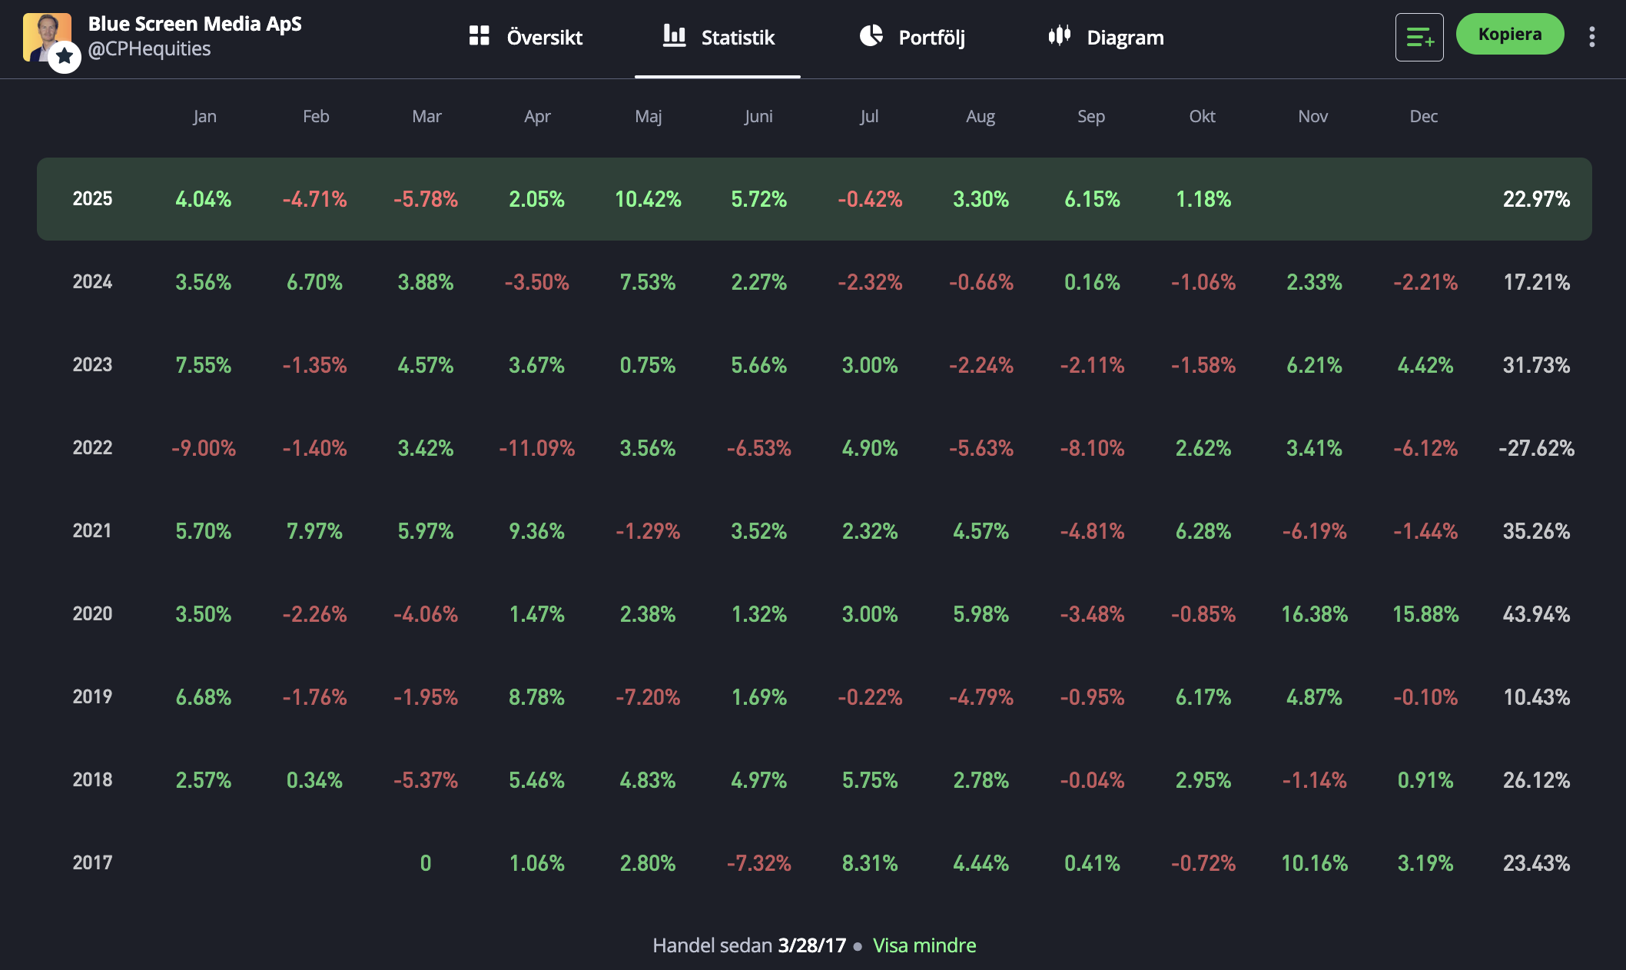The height and width of the screenshot is (970, 1626).
Task: Click the Portfölj pie chart icon
Action: [871, 35]
